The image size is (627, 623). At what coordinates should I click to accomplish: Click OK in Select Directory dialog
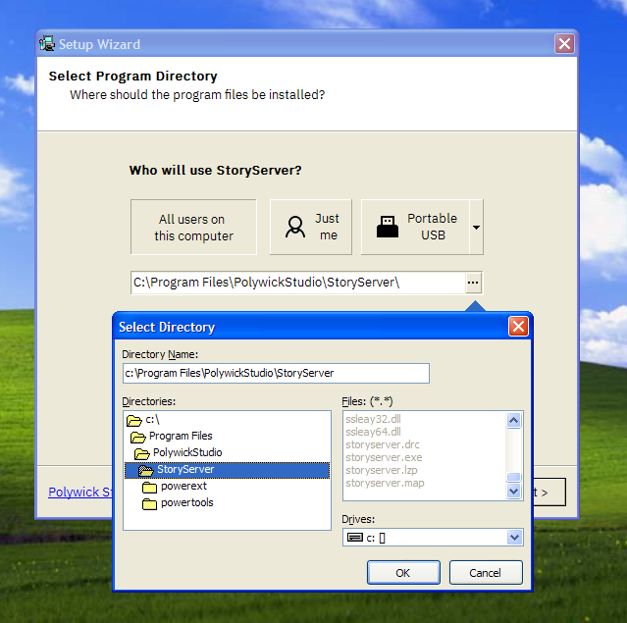pos(403,573)
